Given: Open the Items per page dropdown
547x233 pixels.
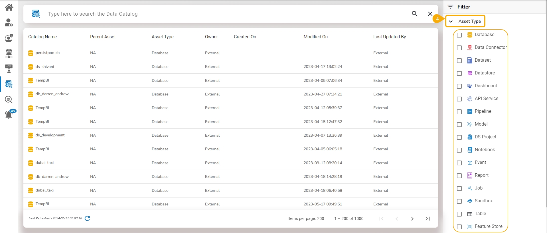Looking at the screenshot, I should pyautogui.click(x=321, y=219).
